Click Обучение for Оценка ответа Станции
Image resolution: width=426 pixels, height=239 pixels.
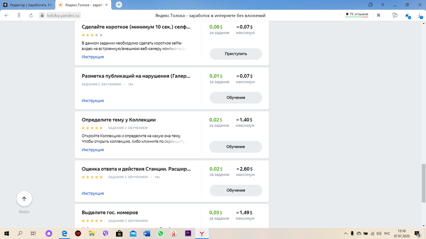click(x=236, y=190)
